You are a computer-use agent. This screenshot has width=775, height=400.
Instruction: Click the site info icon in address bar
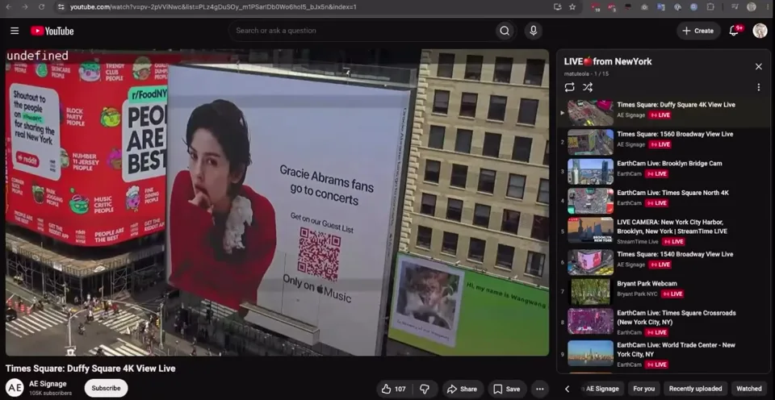pos(61,7)
